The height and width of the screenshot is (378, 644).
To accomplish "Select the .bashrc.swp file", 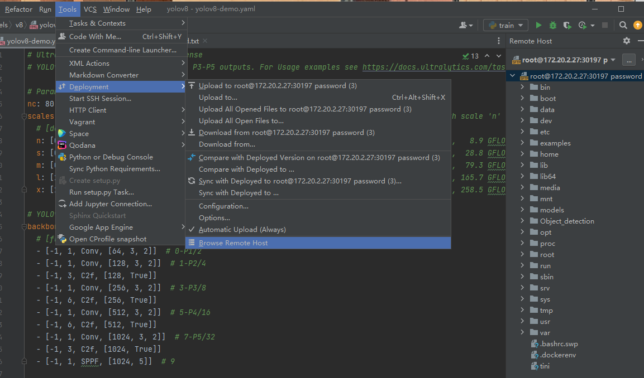I will pos(559,344).
